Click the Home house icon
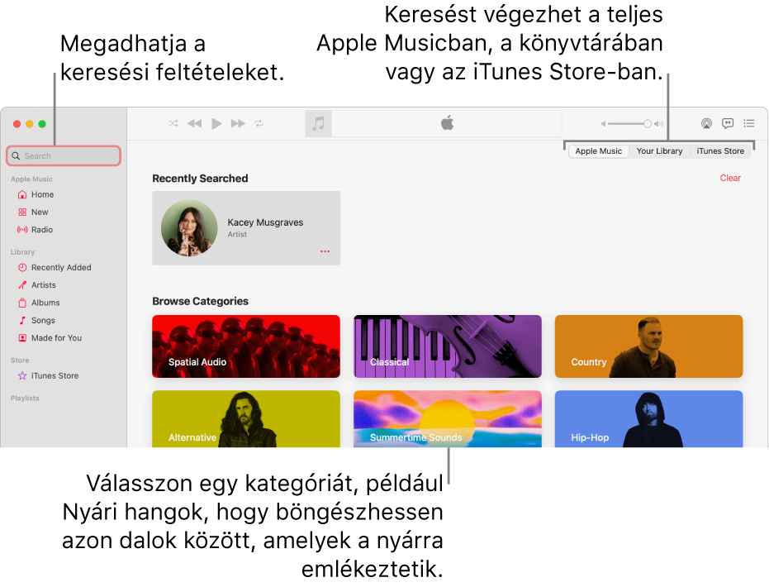 click(22, 194)
